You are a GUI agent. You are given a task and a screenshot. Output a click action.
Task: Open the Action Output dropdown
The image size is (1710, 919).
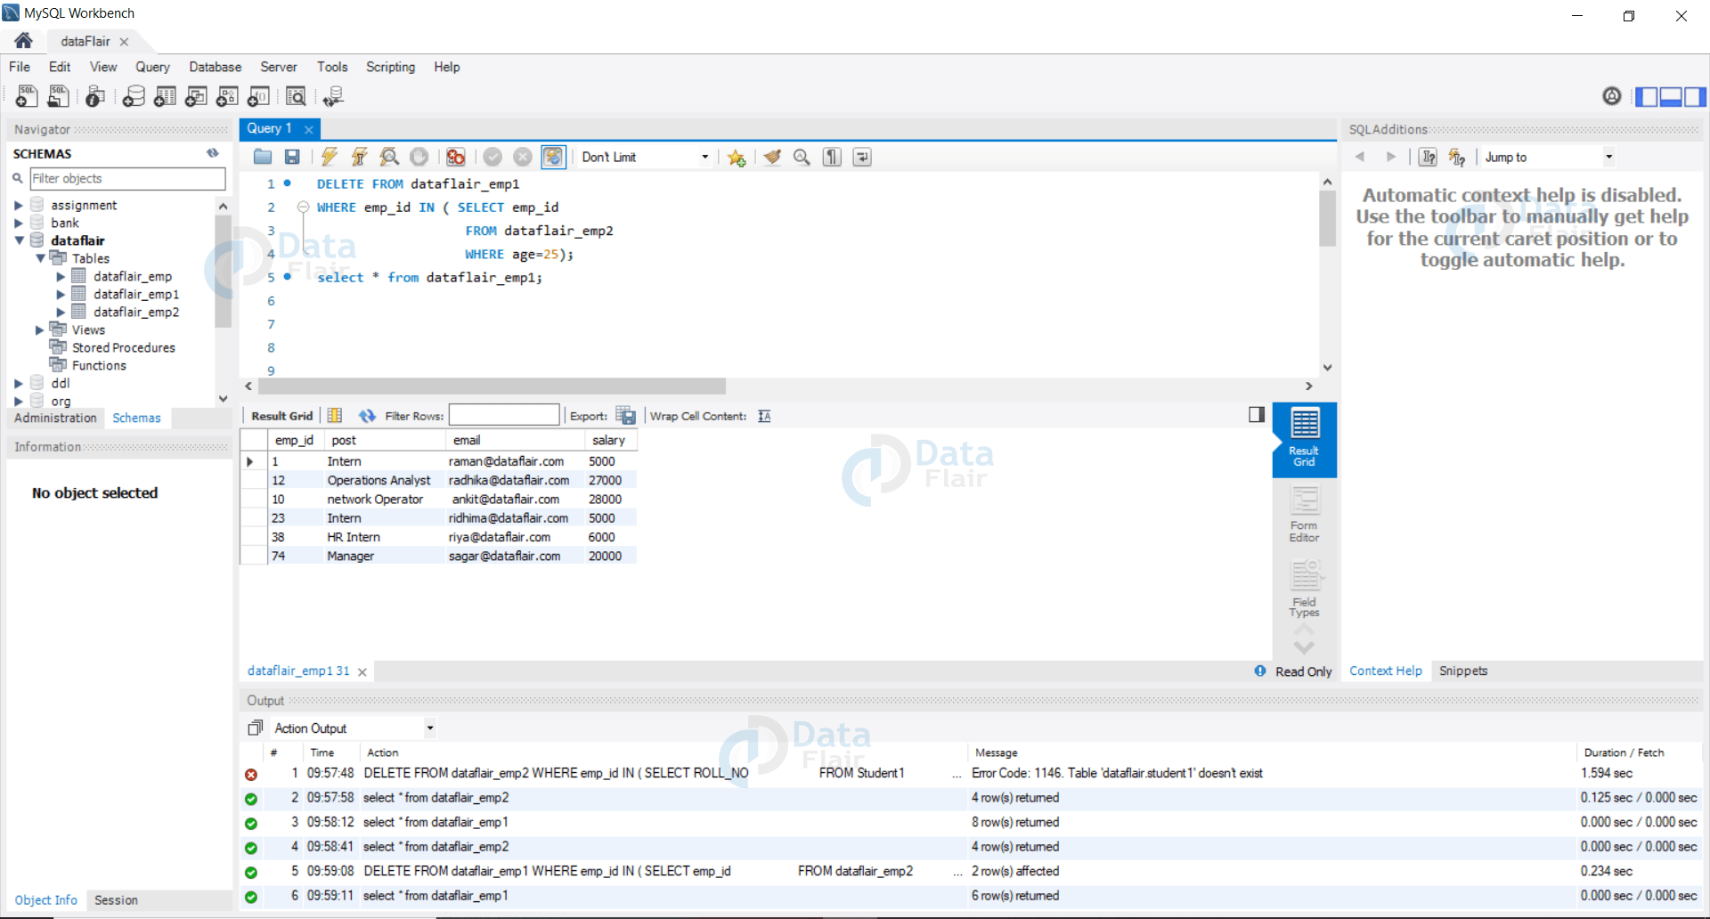430,728
